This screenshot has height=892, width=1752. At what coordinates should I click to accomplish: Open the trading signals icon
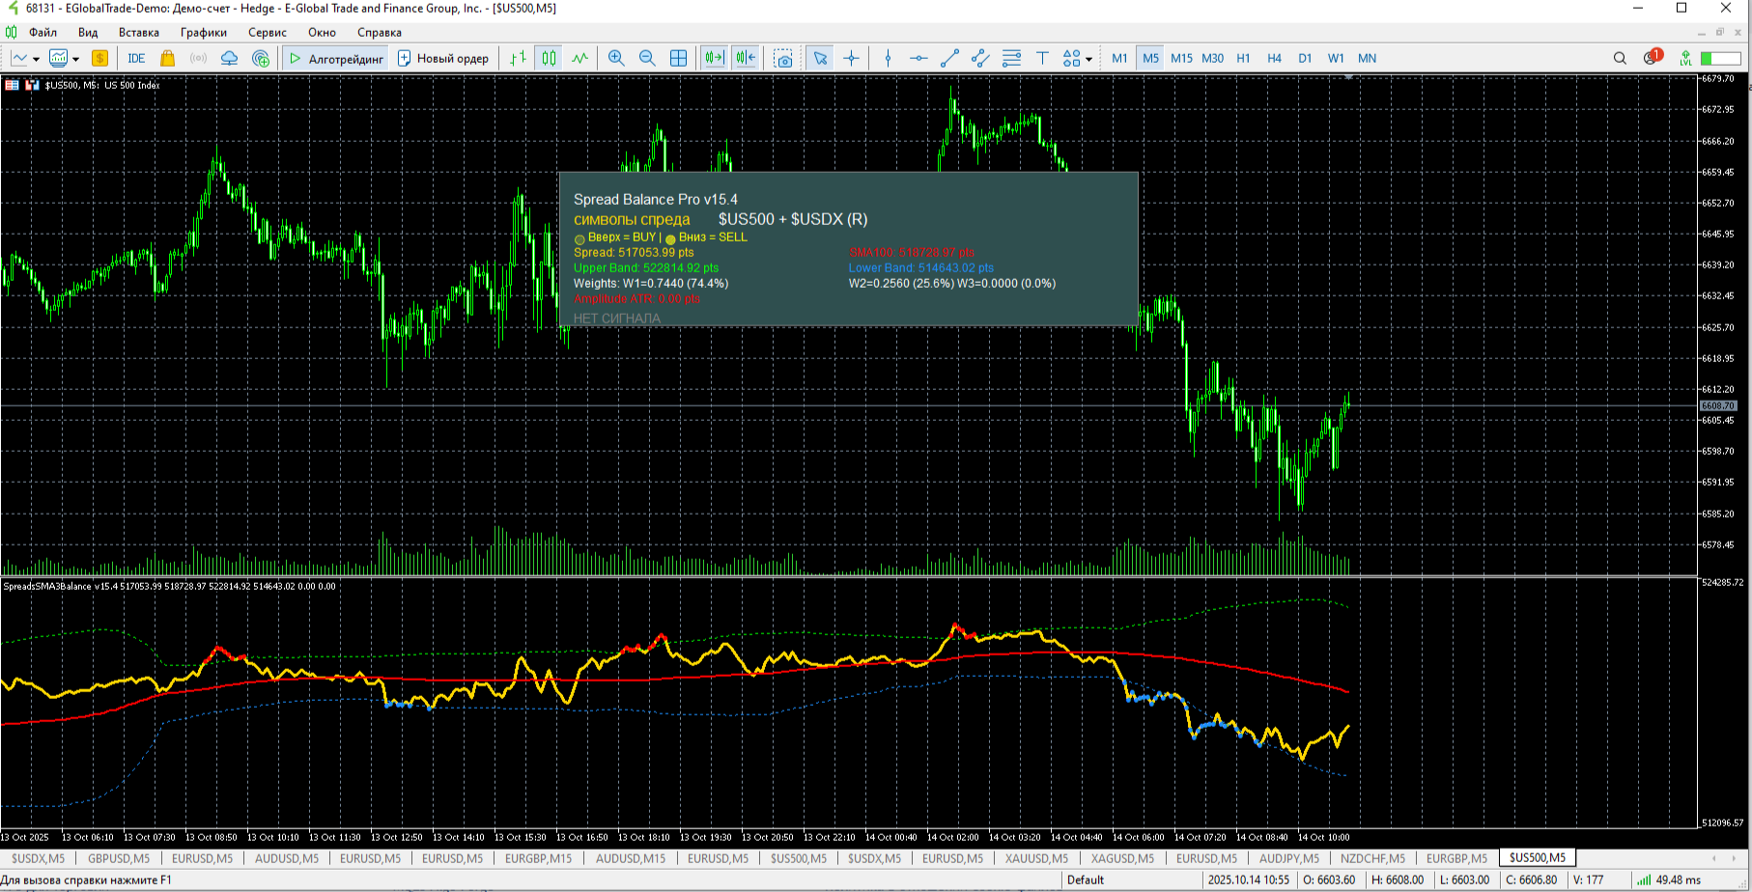(x=198, y=58)
